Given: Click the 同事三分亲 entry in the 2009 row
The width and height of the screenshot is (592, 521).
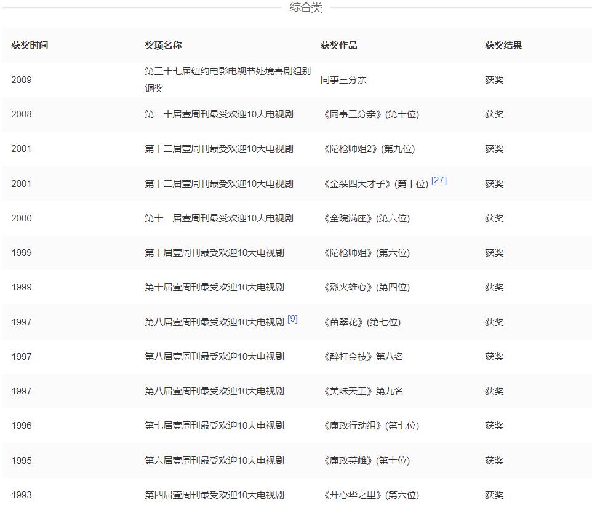Looking at the screenshot, I should [x=343, y=79].
